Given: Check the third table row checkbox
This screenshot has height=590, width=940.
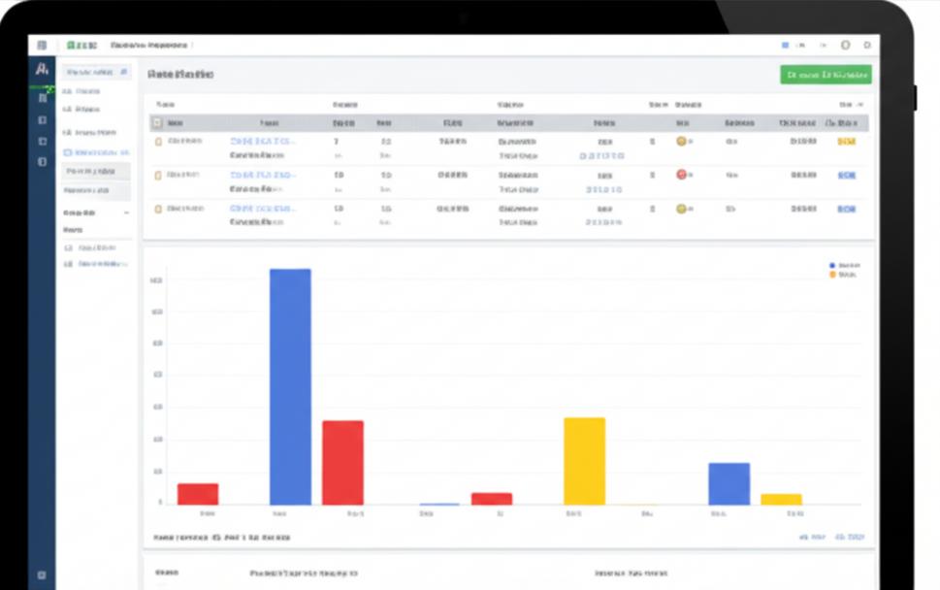Looking at the screenshot, I should tap(158, 209).
